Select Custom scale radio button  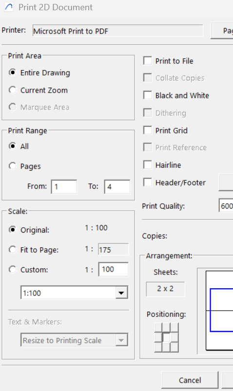point(13,269)
